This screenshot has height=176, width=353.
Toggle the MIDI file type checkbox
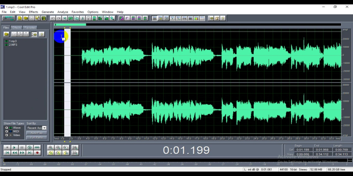[x=6, y=131]
